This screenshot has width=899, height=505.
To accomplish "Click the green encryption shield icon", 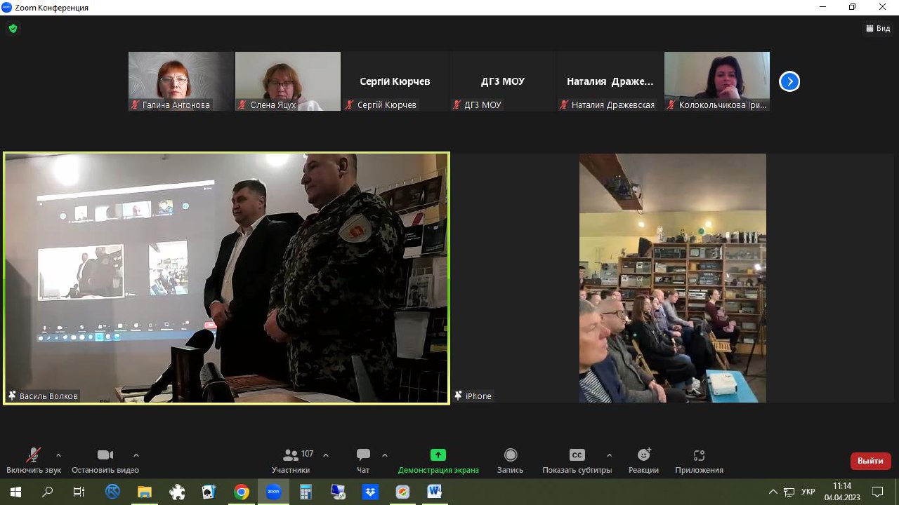I will click(13, 29).
